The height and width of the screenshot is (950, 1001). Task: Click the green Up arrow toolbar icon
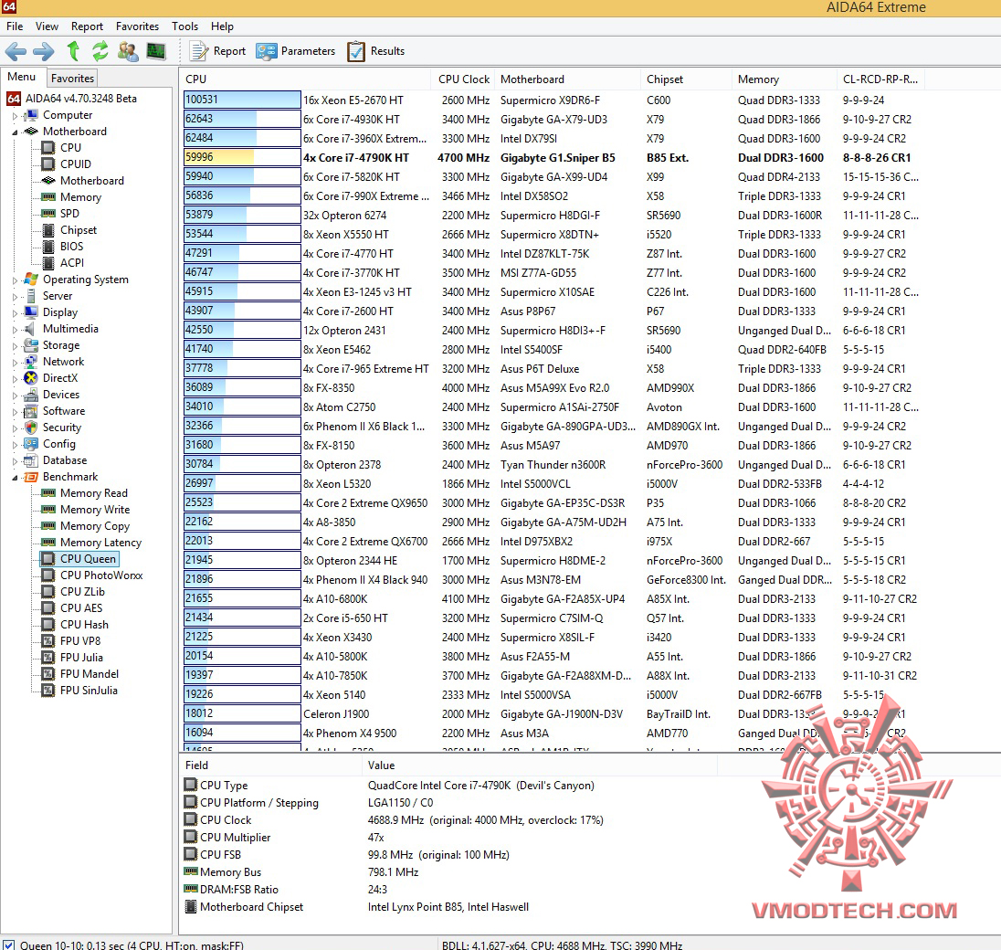73,51
